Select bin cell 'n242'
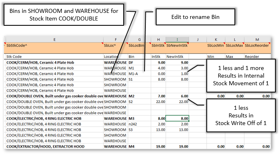Viewport: 279px width, 154px height. pyautogui.click(x=140, y=124)
